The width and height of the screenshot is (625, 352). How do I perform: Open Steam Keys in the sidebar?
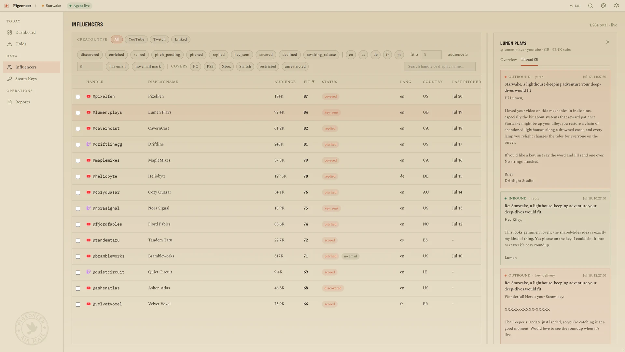(x=32, y=79)
